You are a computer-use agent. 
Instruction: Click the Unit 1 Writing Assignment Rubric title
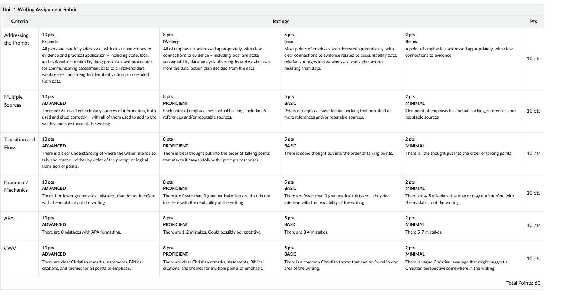40,10
